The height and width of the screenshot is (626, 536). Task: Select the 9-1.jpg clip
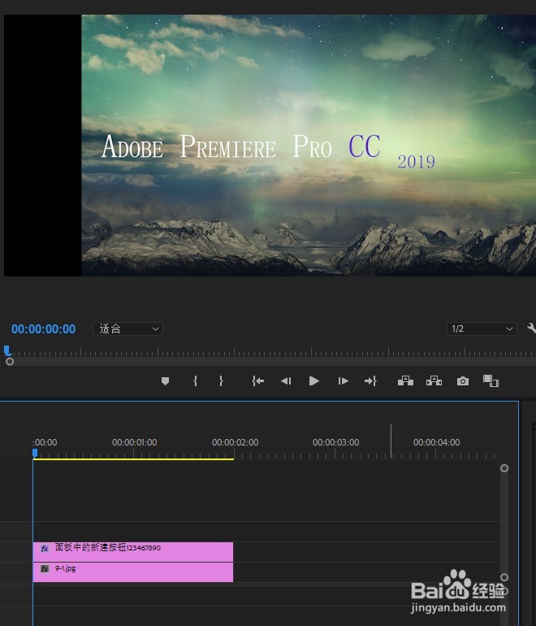click(133, 572)
